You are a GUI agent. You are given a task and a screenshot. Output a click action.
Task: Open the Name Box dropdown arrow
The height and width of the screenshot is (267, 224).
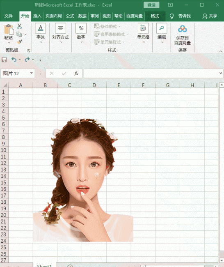[32, 73]
